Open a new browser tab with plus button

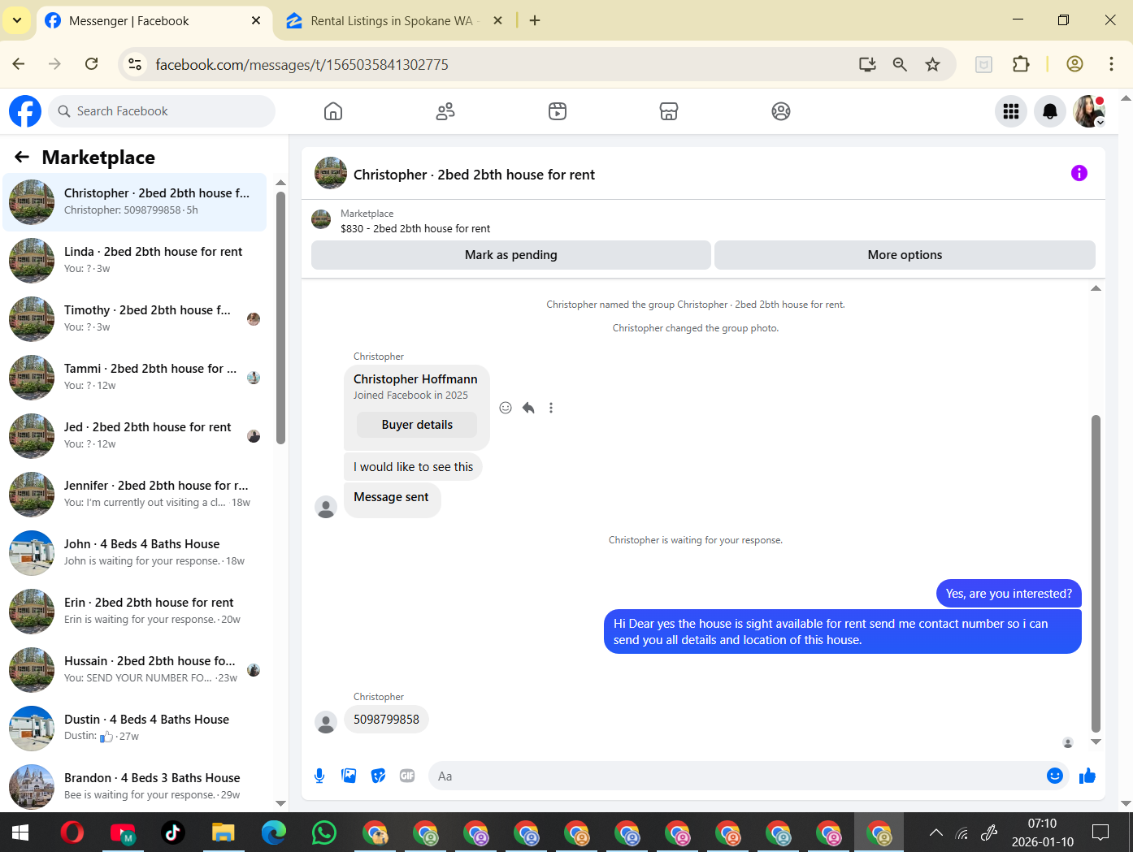point(535,20)
